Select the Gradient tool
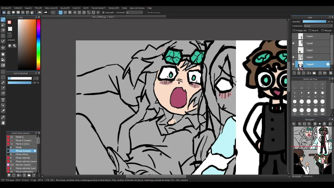The height and width of the screenshot is (188, 334). [3, 65]
